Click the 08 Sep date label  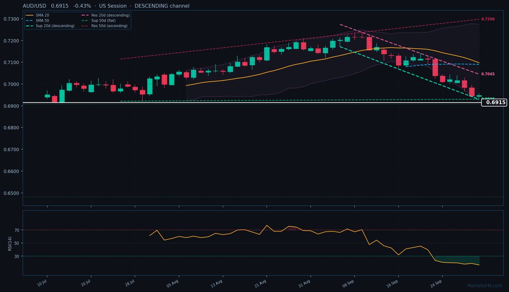click(349, 283)
